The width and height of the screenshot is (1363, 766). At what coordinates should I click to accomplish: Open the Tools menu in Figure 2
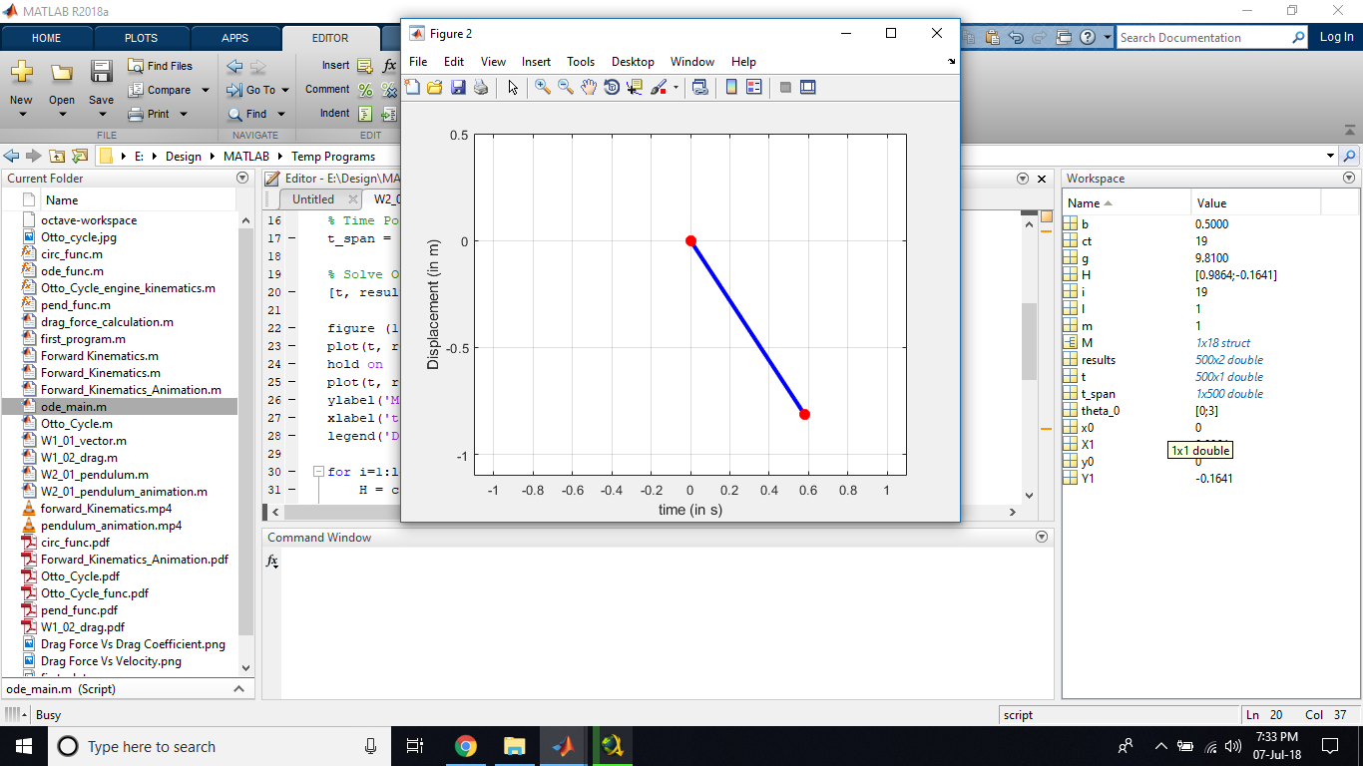click(581, 61)
